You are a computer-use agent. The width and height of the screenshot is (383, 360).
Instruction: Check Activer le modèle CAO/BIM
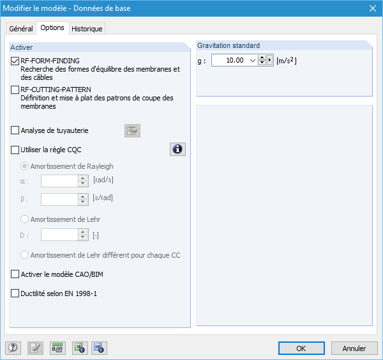pyautogui.click(x=15, y=274)
